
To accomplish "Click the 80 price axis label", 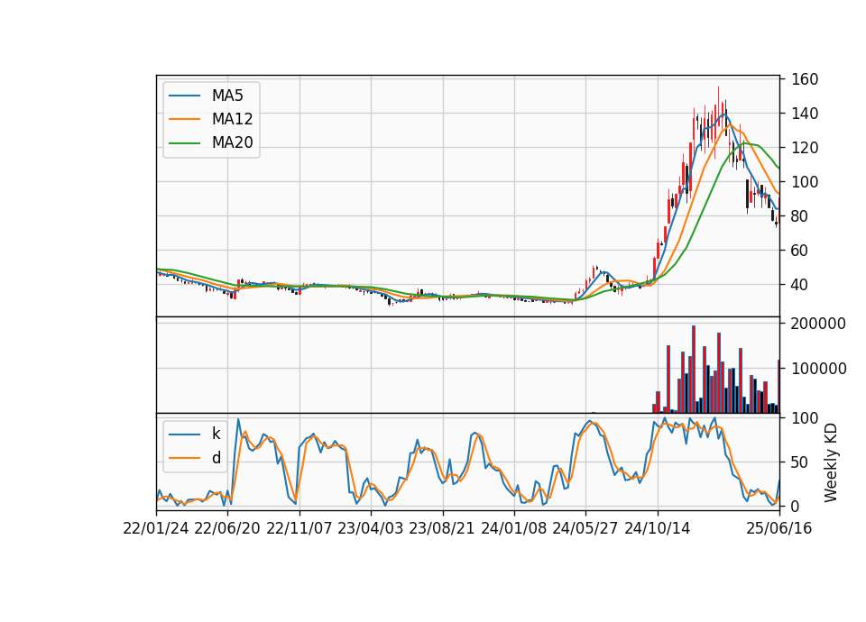I will coord(800,216).
